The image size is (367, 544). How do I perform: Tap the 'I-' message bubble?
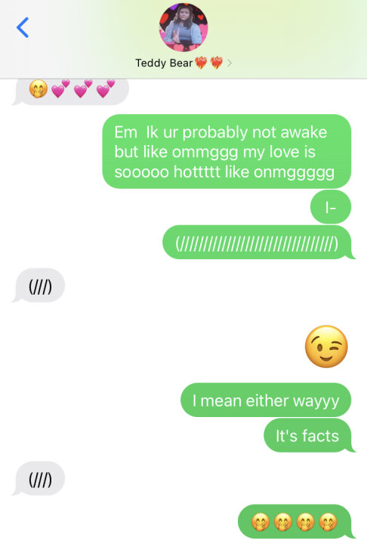331,207
